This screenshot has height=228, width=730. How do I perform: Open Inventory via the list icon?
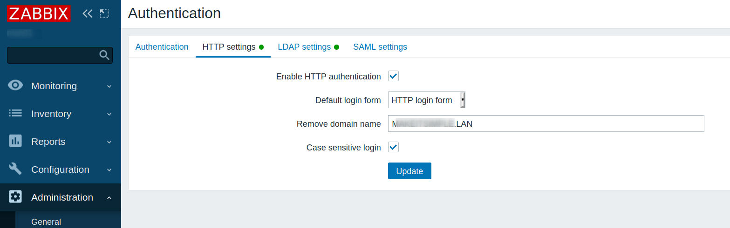tap(15, 113)
